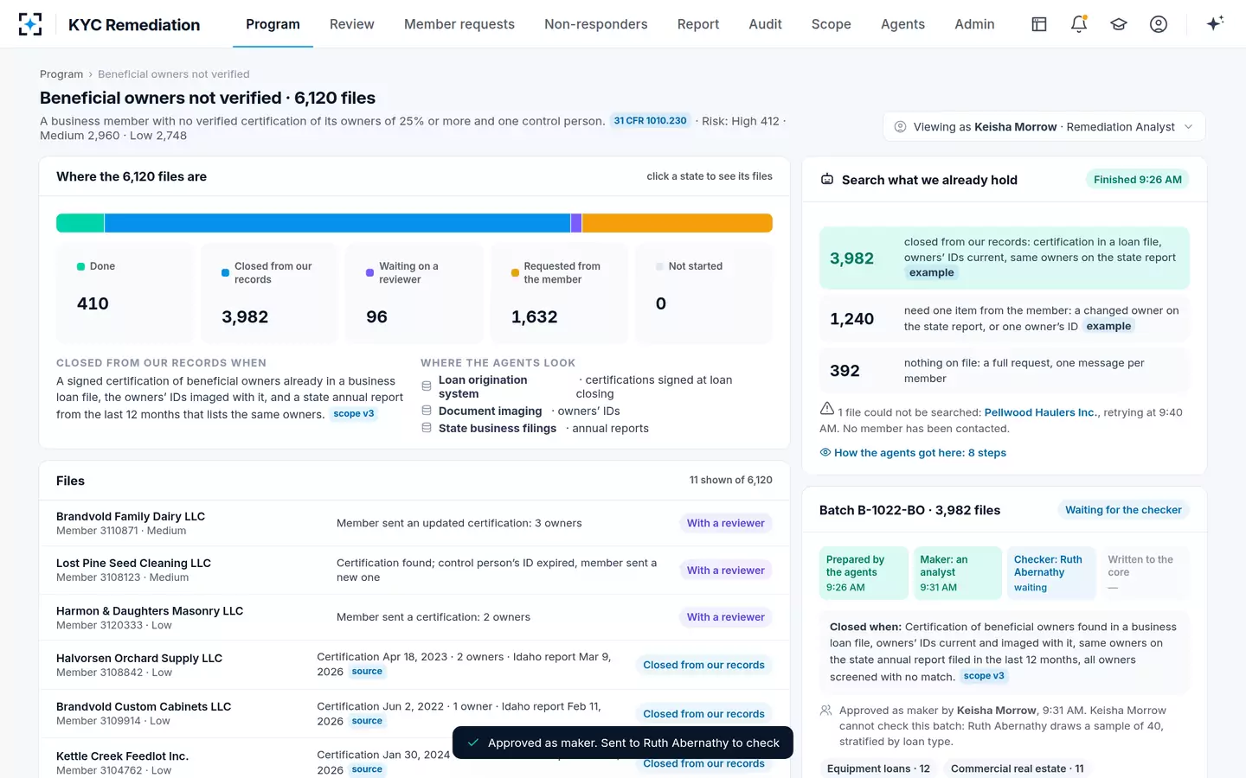Viewport: 1246px width, 778px height.
Task: Open the scope v3 tag under Closed from records
Action: pos(354,414)
